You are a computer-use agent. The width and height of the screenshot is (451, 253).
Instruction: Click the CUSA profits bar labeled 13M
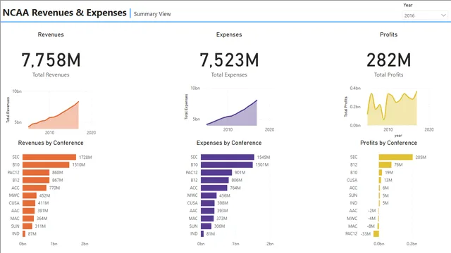point(380,180)
